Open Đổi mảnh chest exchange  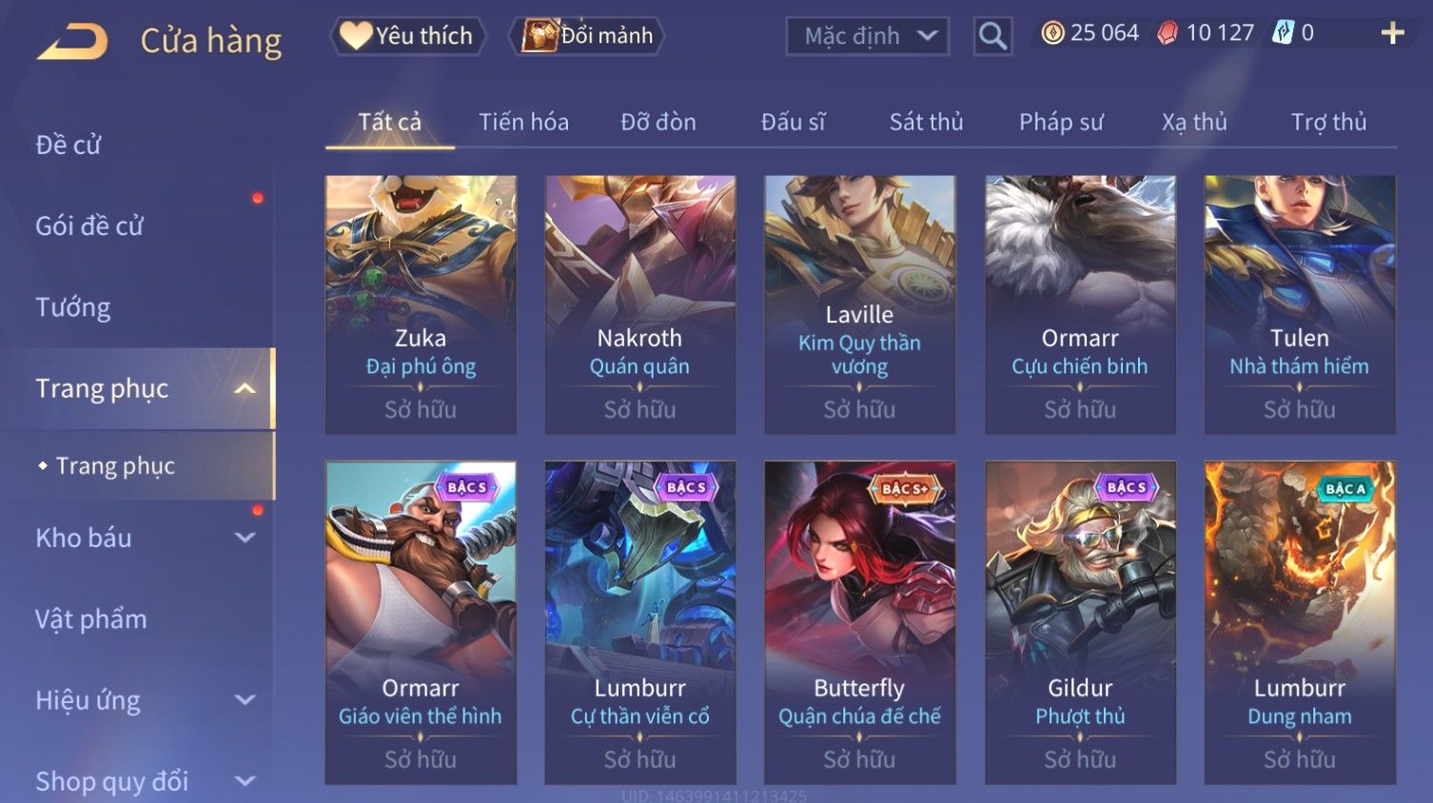point(587,35)
